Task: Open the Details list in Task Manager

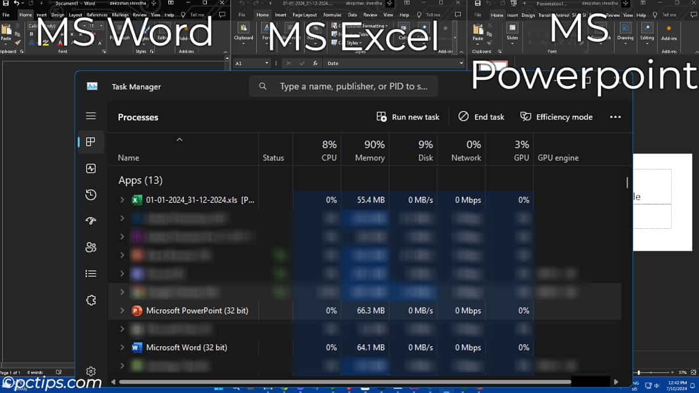Action: tap(91, 273)
